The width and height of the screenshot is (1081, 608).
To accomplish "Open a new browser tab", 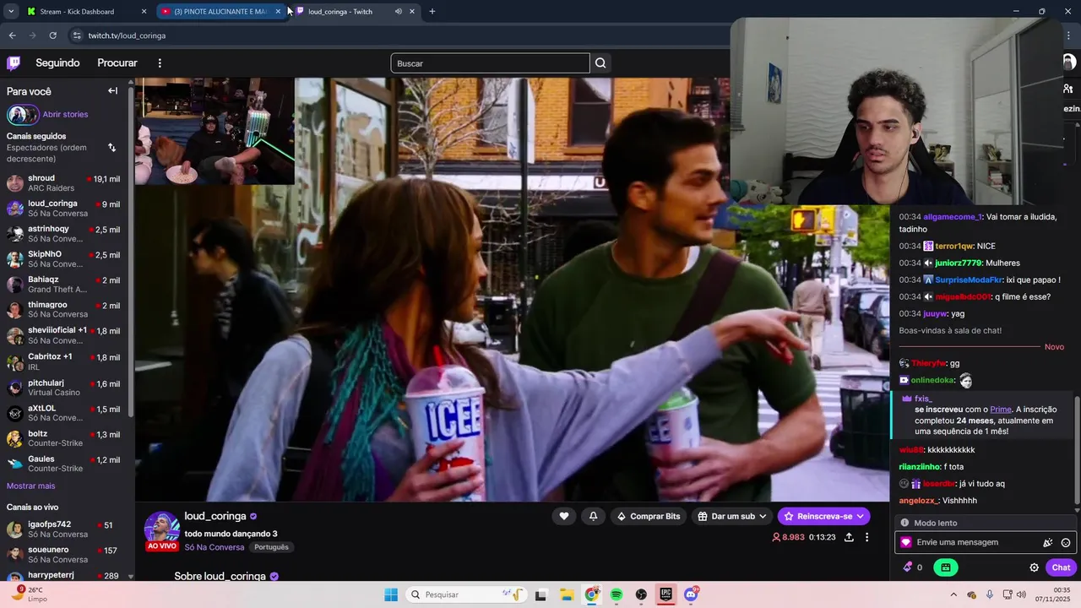I will click(x=432, y=11).
